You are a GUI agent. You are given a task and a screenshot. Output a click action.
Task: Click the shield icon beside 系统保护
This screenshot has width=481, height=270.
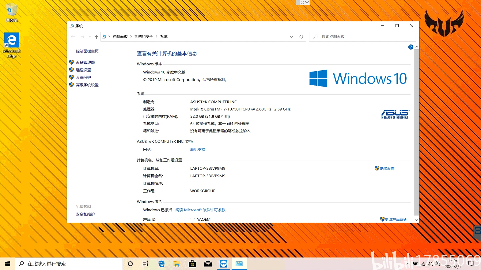coord(71,77)
